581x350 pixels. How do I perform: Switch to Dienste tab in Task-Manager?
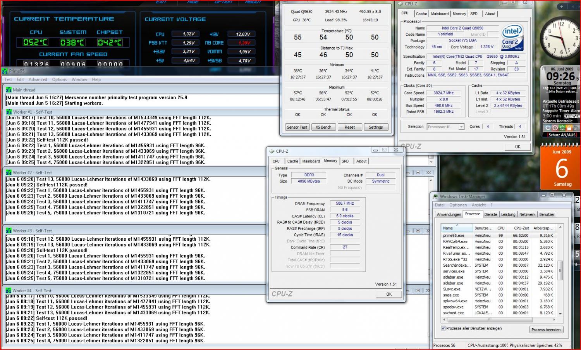tap(491, 214)
